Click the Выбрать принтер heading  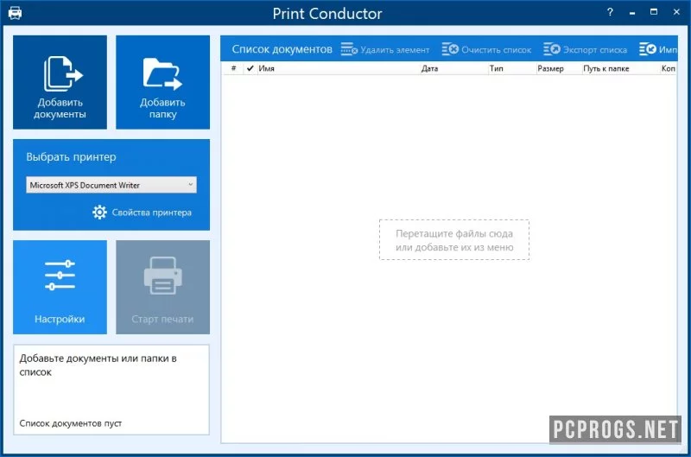(x=71, y=157)
